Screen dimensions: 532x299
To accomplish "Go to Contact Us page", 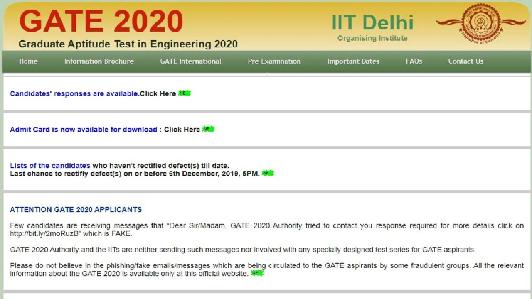I will (465, 61).
